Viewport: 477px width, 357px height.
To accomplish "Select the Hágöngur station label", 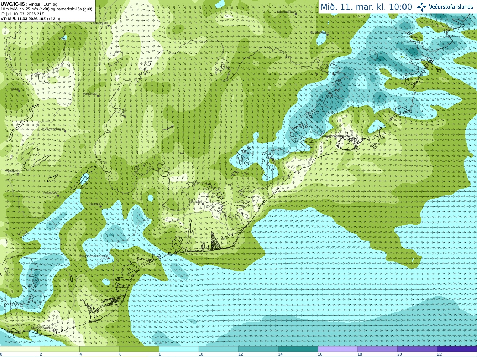I will [90, 94].
